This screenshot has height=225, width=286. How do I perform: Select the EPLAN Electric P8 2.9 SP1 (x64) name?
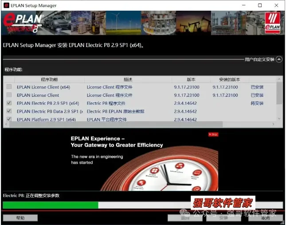pos(48,103)
